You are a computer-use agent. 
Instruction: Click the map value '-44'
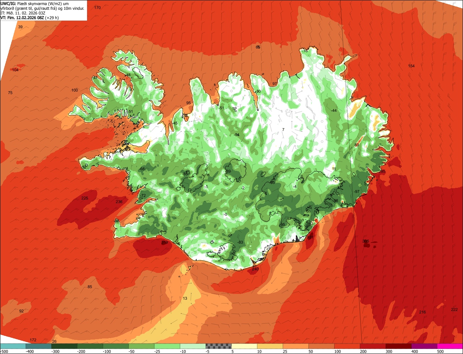[334, 110]
